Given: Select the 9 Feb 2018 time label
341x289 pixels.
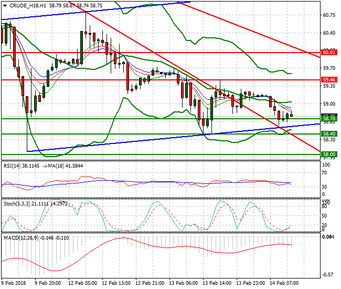Looking at the screenshot, I should [14, 283].
